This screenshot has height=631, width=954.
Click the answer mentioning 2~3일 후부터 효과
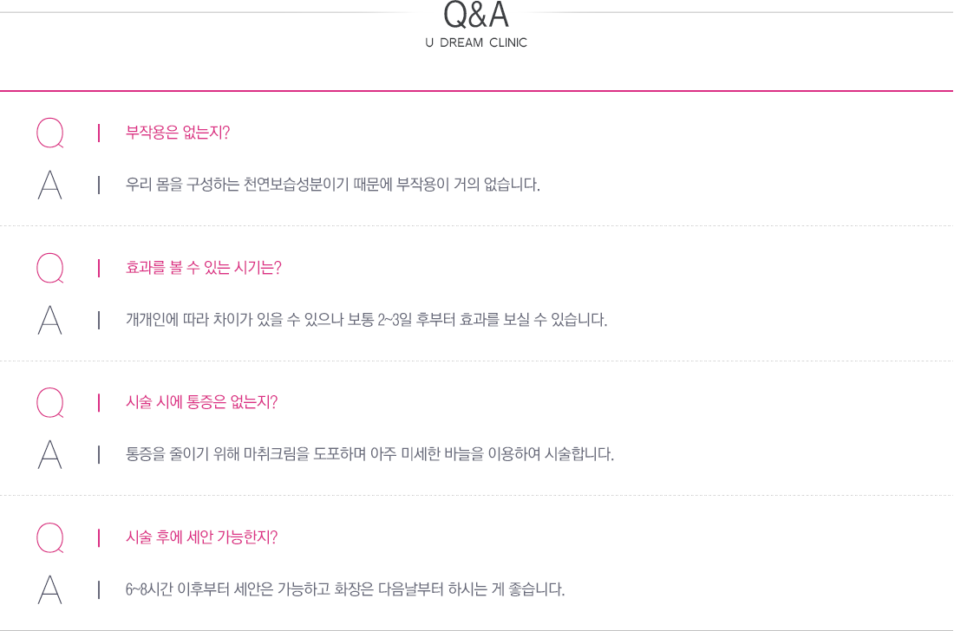click(x=366, y=320)
